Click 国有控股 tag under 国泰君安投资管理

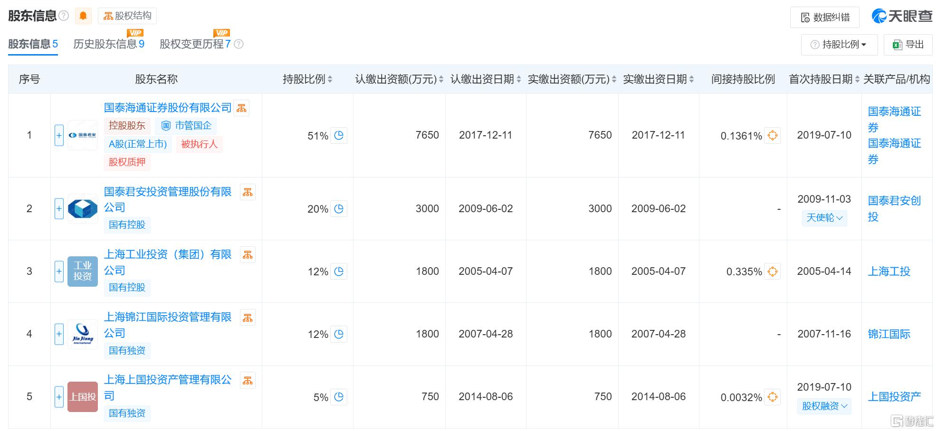127,225
